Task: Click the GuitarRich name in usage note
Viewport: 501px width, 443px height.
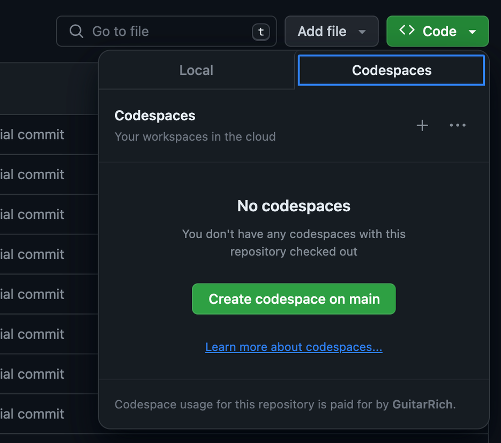Action: (x=423, y=404)
